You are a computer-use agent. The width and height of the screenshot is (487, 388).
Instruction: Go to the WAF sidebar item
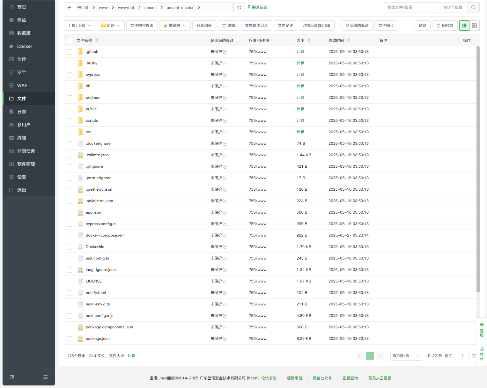coord(22,85)
